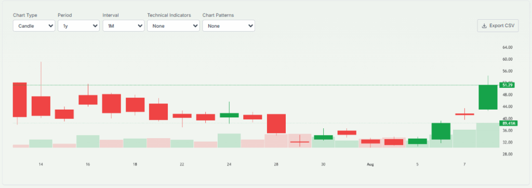Click the 28.00 price axis label

[x=508, y=154]
